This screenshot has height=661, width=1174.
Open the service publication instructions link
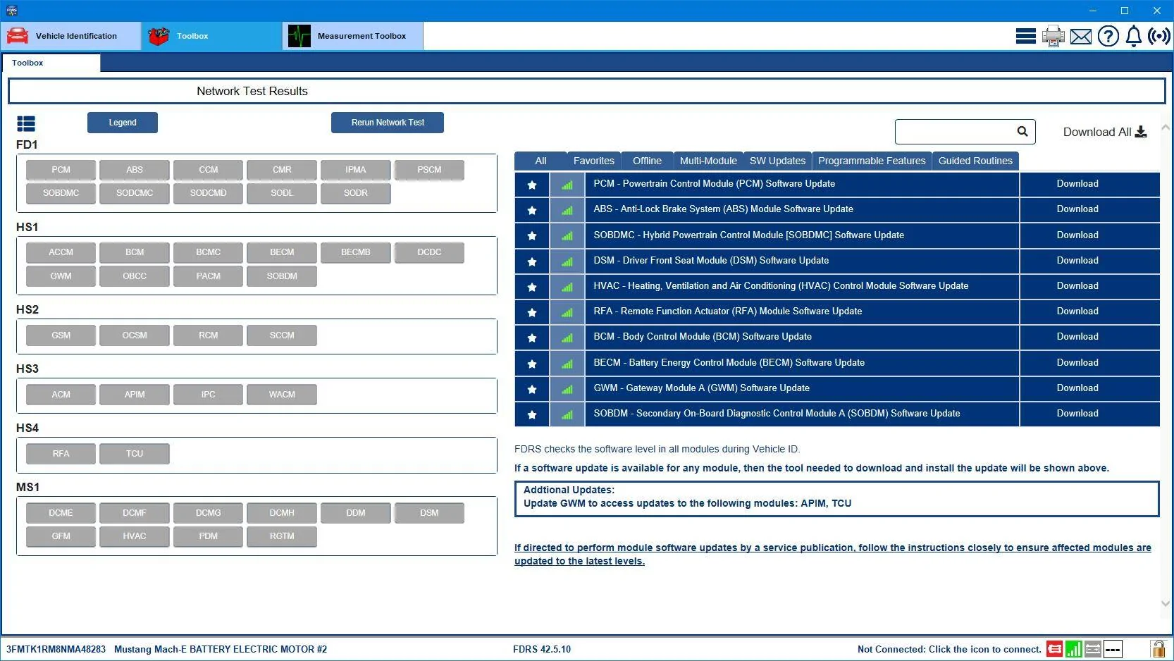(832, 554)
